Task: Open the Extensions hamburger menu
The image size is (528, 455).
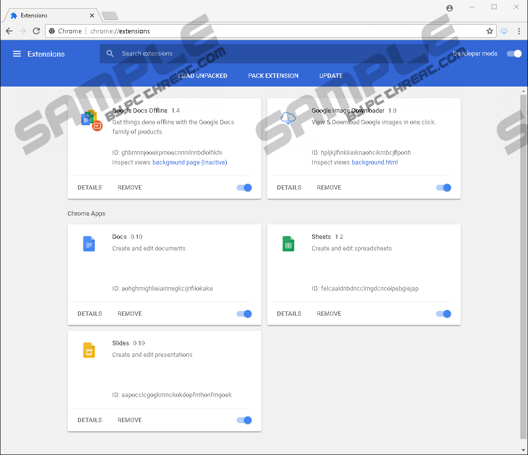Action: [17, 54]
